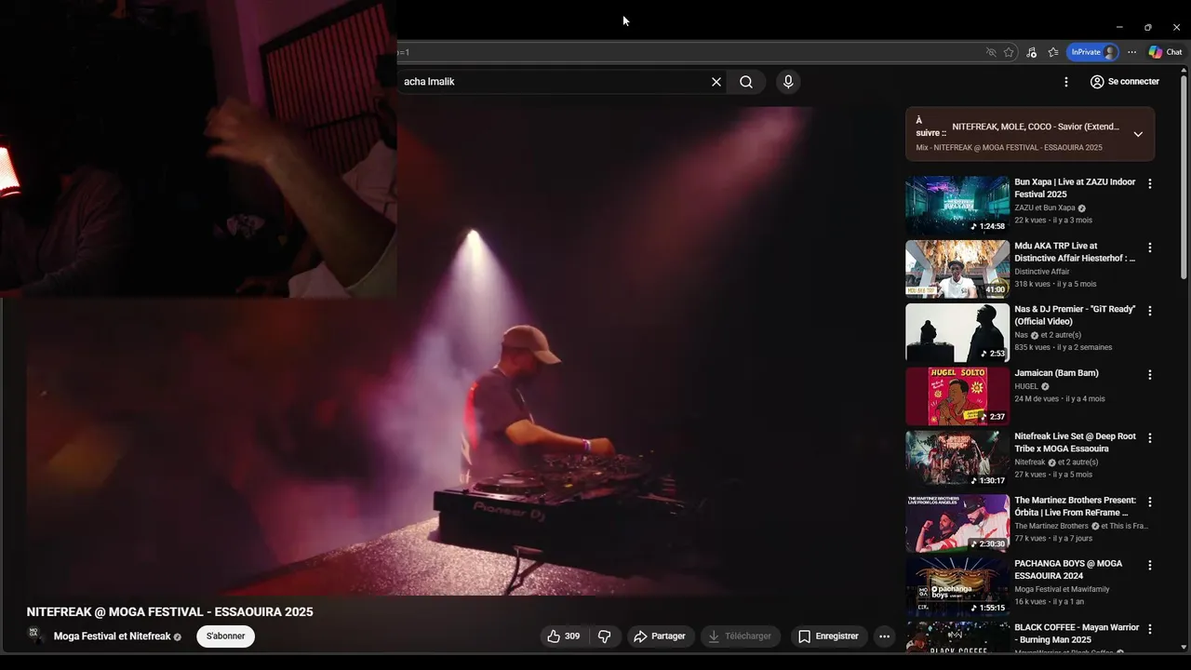Open The Martinez Brothers Órbita thumbnail
The height and width of the screenshot is (670, 1191).
[957, 524]
